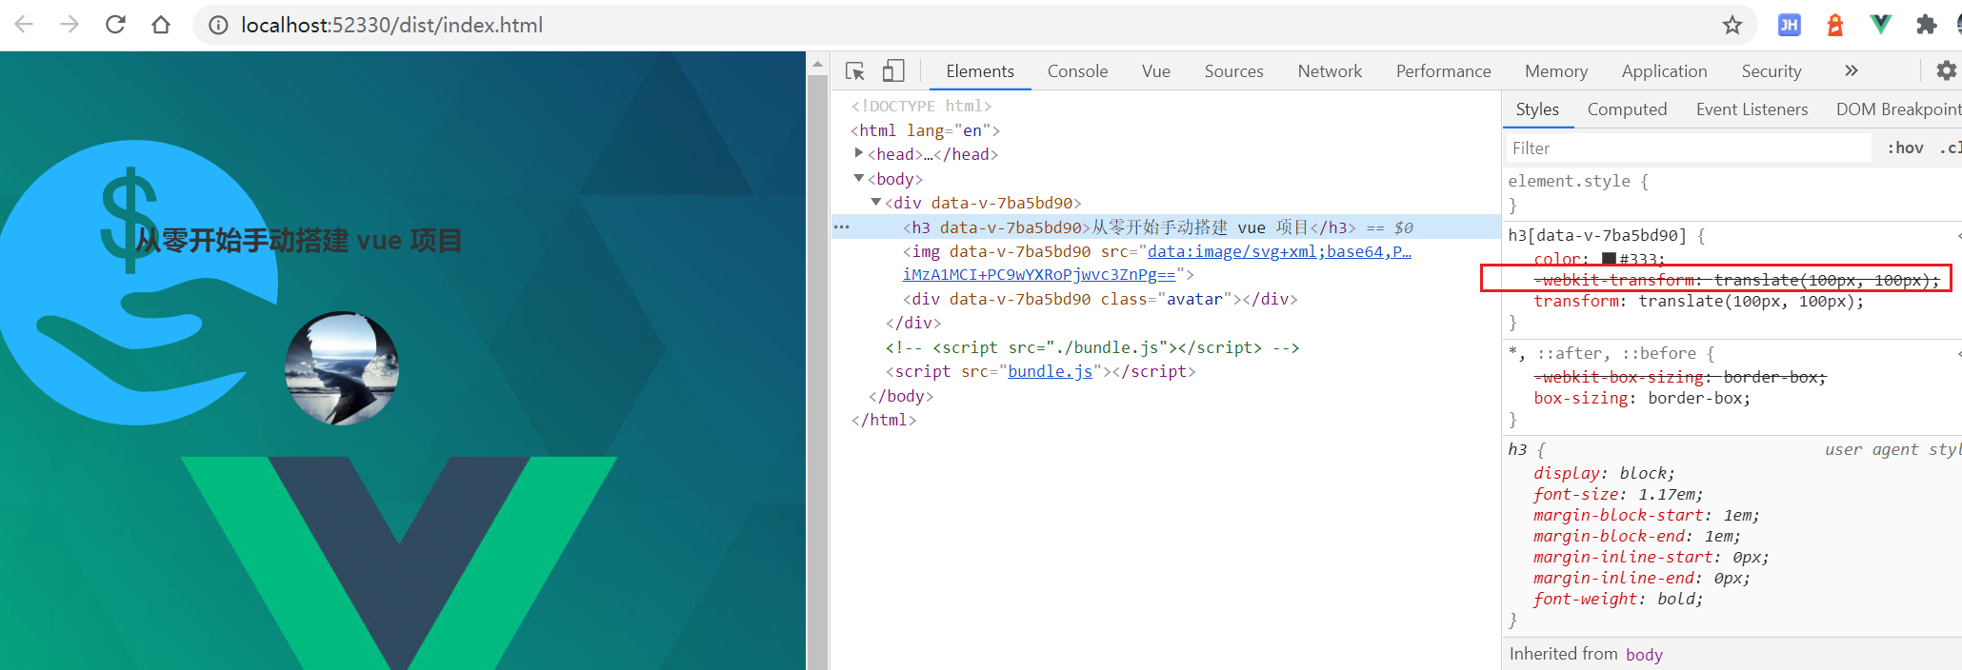
Task: Reload the page with refresh icon
Action: pos(115,25)
